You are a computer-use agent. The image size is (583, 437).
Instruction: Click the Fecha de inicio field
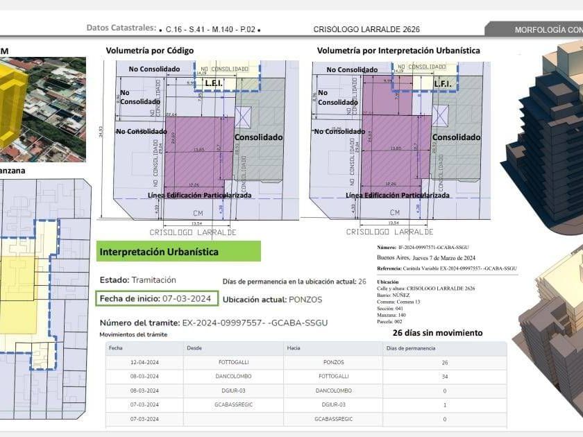[157, 298]
